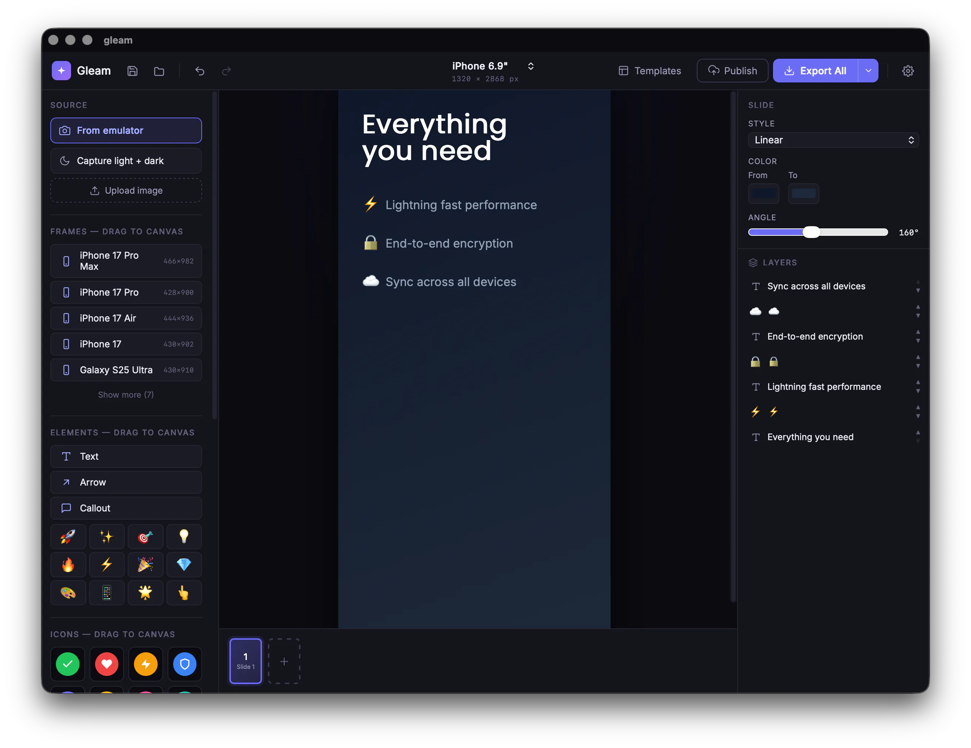Pick the fire emoji element
The image size is (971, 748).
tap(68, 565)
